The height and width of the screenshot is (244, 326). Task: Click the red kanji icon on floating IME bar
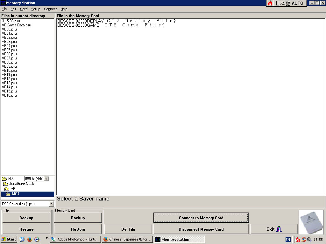(x=270, y=3)
